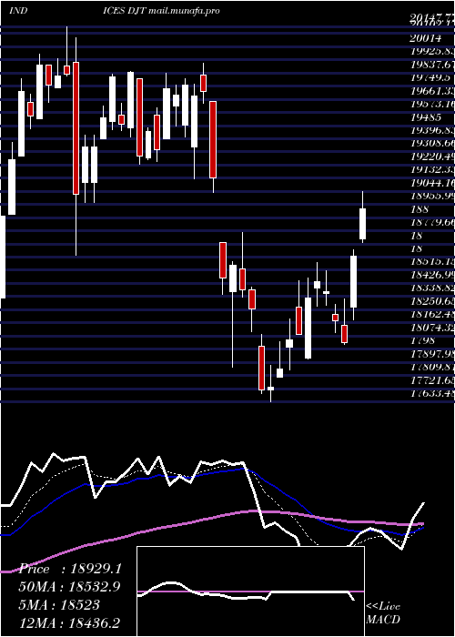Click the '50MA : 18532.9' legend line
The width and height of the screenshot is (455, 637).
pyautogui.click(x=70, y=587)
